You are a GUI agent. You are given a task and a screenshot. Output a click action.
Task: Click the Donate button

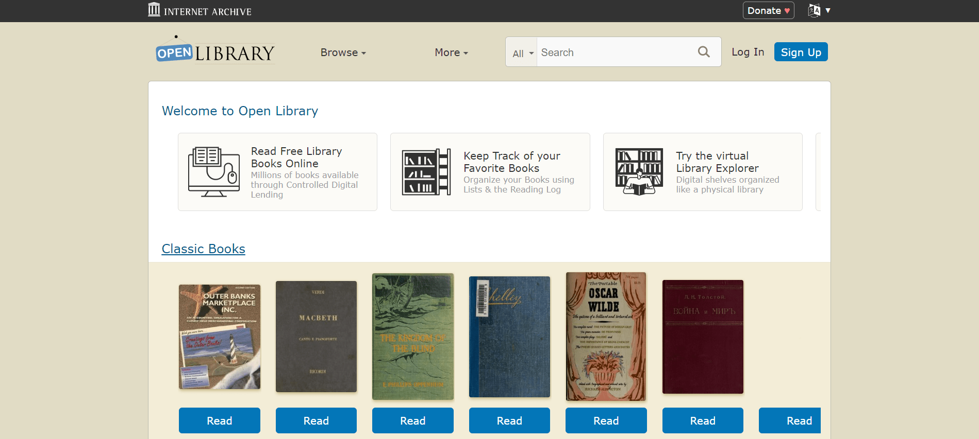click(x=768, y=10)
